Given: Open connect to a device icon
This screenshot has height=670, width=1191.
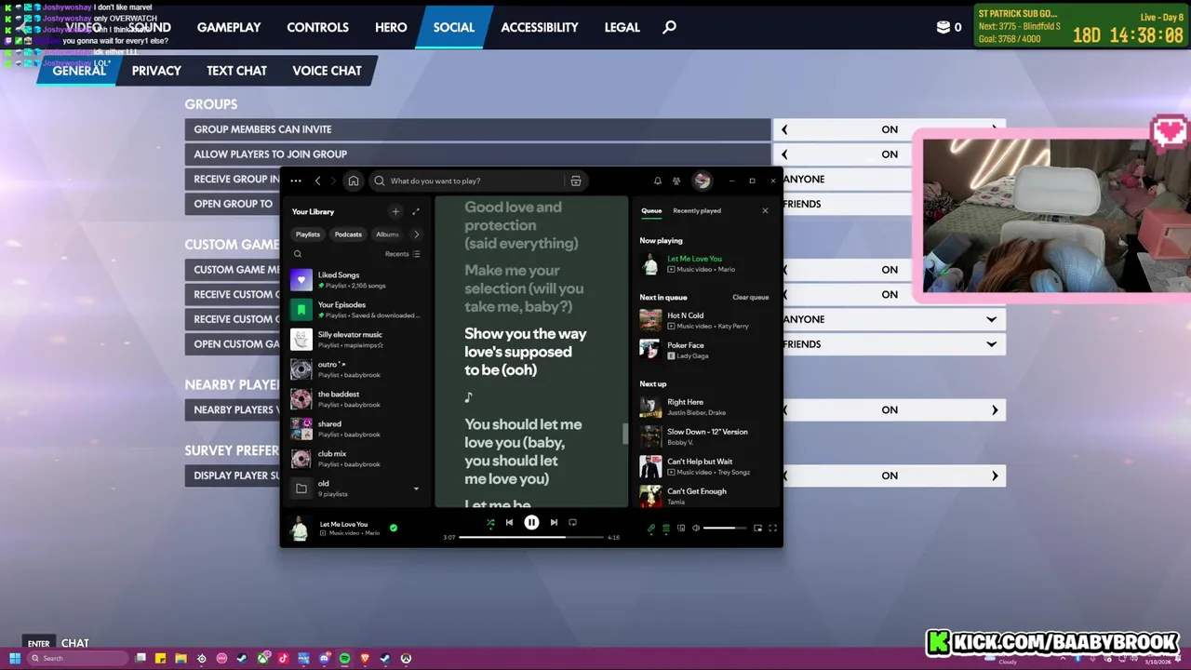Looking at the screenshot, I should [681, 528].
